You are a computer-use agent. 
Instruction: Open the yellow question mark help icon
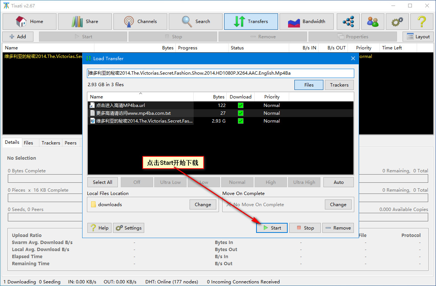tap(422, 22)
